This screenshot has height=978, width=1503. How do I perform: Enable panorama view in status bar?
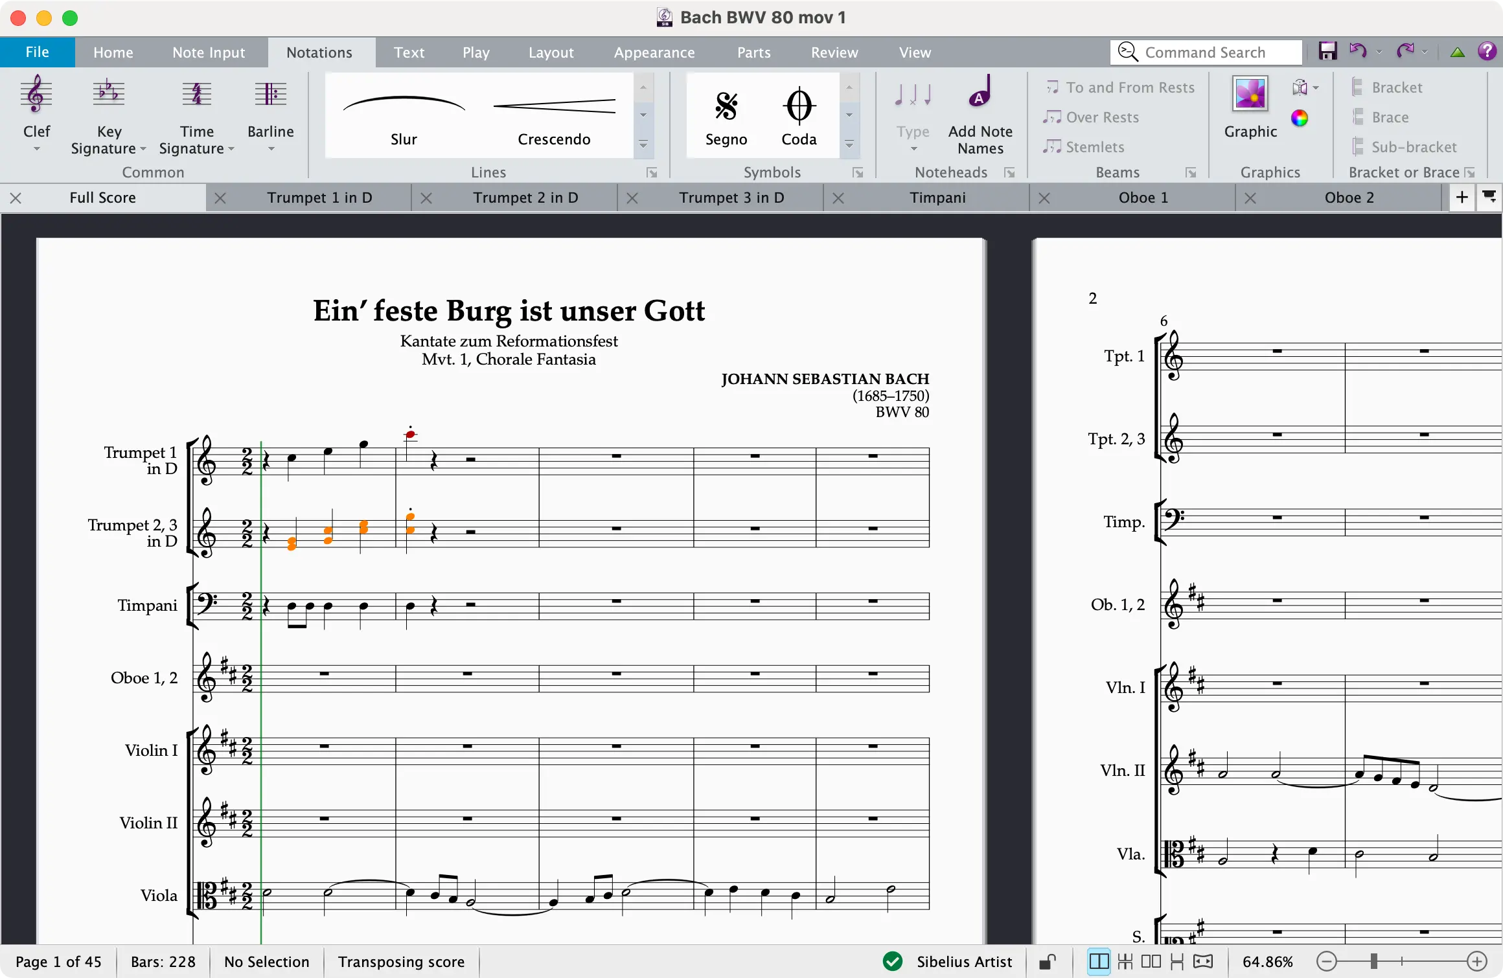click(x=1203, y=962)
